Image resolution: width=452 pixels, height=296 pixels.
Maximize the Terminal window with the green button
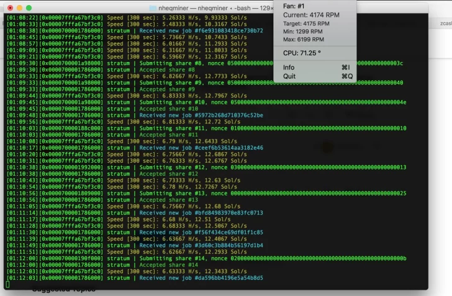point(29,8)
